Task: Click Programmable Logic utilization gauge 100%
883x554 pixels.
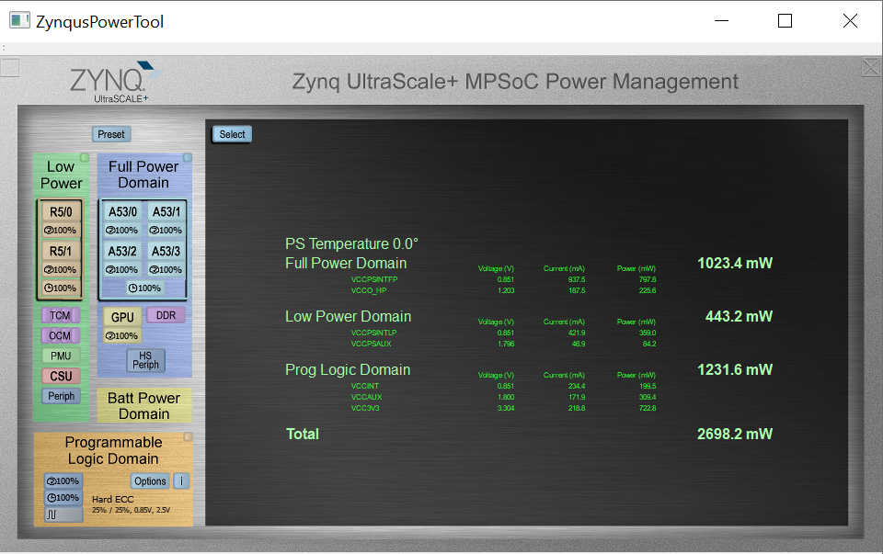Action: click(63, 481)
